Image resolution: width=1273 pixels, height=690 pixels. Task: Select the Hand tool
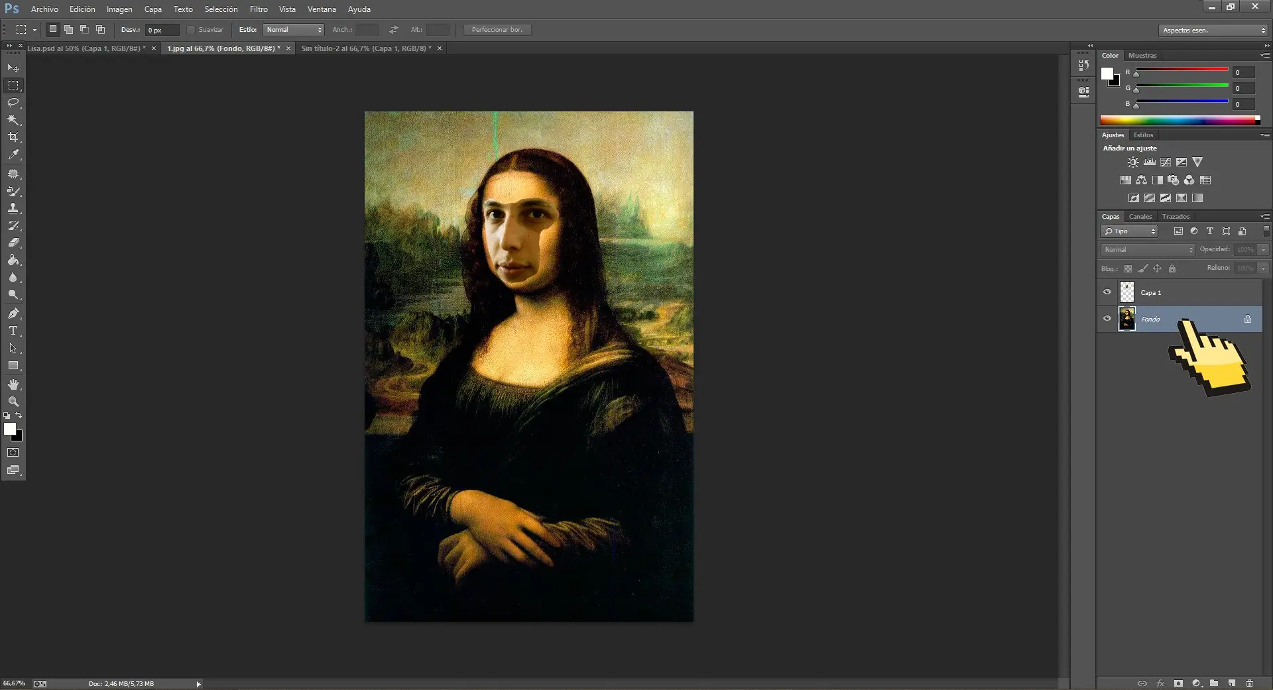click(13, 384)
